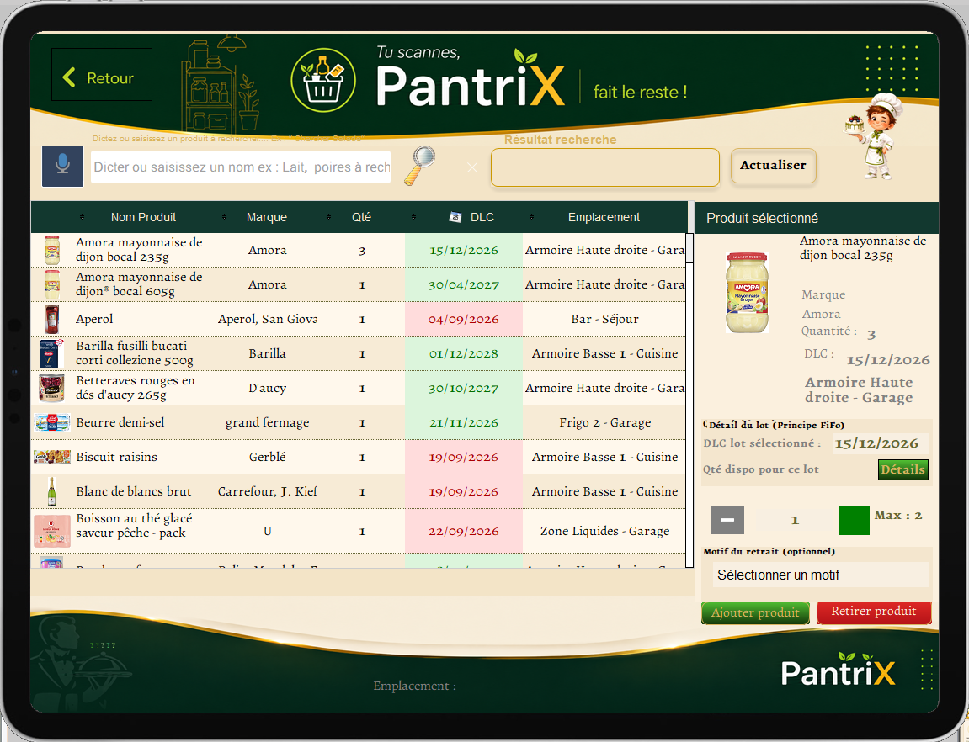
Task: Click brand cell 'grand fermage'
Action: pyautogui.click(x=267, y=422)
